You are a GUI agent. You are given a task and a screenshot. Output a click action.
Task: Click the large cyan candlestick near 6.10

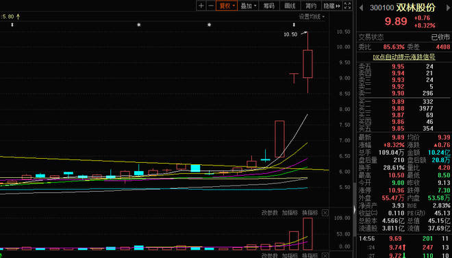195,168
